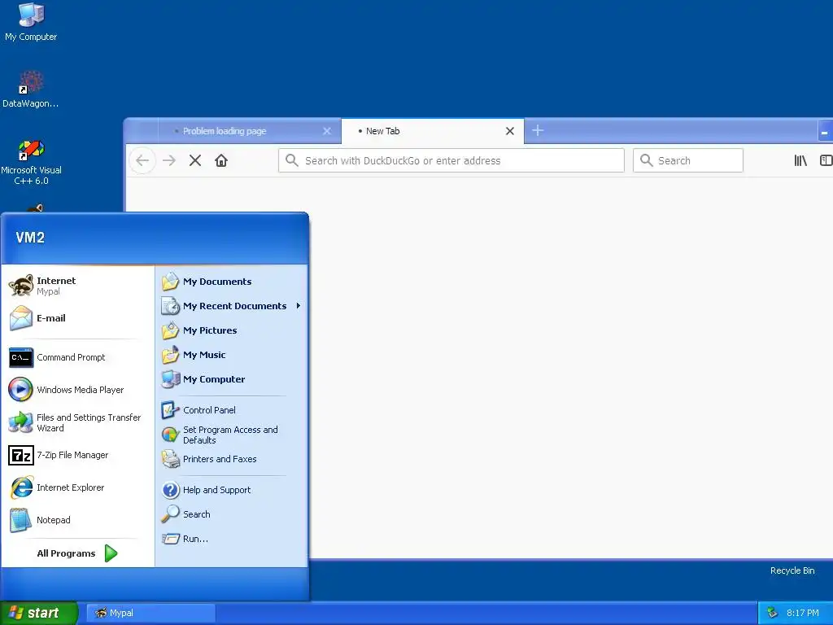Click the system tray network icon

tap(773, 613)
